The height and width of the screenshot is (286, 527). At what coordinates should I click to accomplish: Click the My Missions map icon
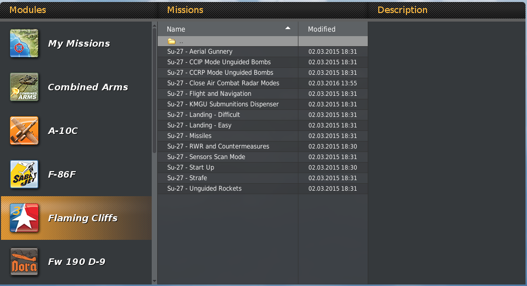(24, 44)
